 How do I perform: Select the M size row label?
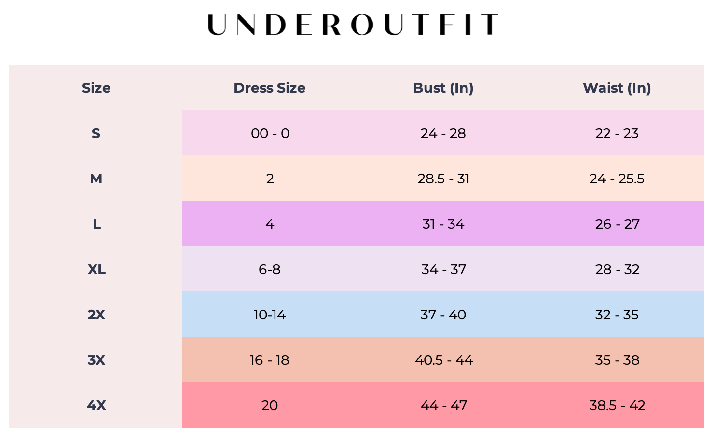coord(96,179)
